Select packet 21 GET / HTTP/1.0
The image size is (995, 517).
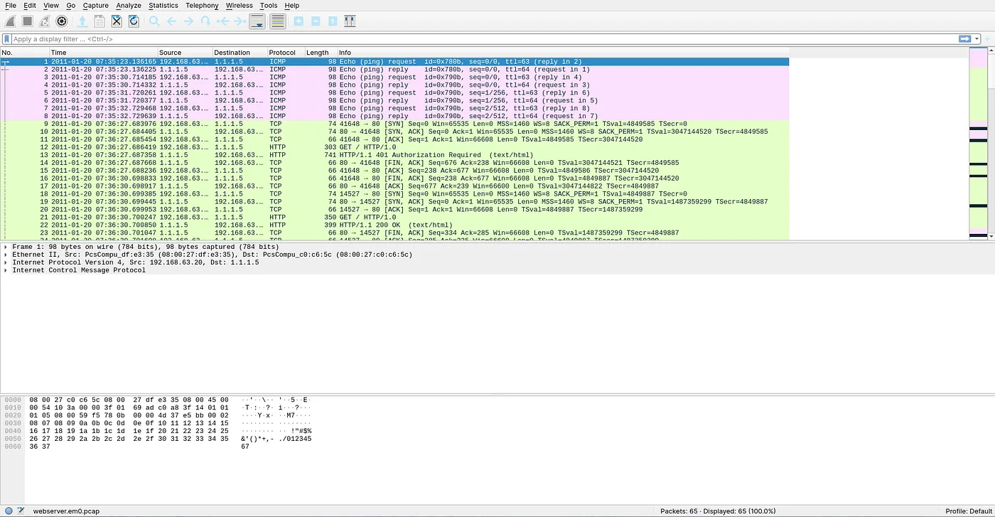pos(394,217)
